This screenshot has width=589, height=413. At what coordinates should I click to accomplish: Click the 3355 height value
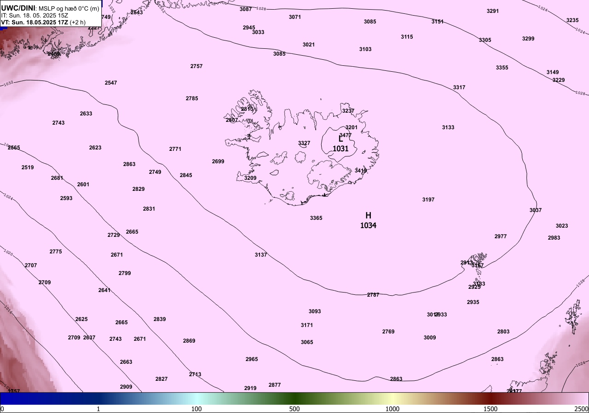pos(502,68)
